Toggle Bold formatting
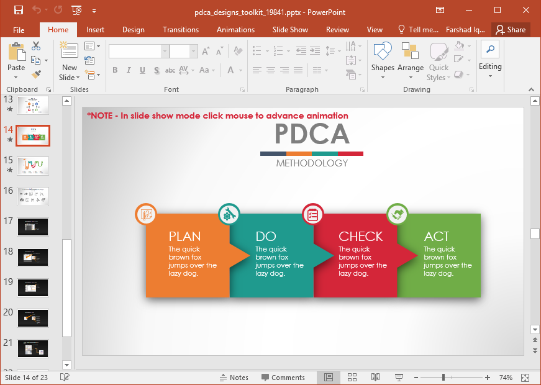Image resolution: width=541 pixels, height=385 pixels. pyautogui.click(x=116, y=70)
